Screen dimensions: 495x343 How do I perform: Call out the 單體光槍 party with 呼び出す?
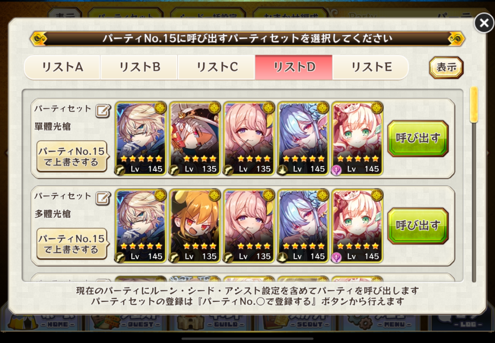click(x=418, y=138)
